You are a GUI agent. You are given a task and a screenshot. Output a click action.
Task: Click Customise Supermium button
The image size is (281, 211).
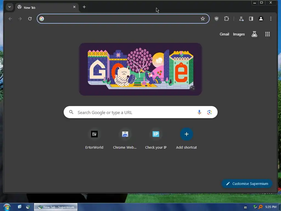tap(247, 184)
